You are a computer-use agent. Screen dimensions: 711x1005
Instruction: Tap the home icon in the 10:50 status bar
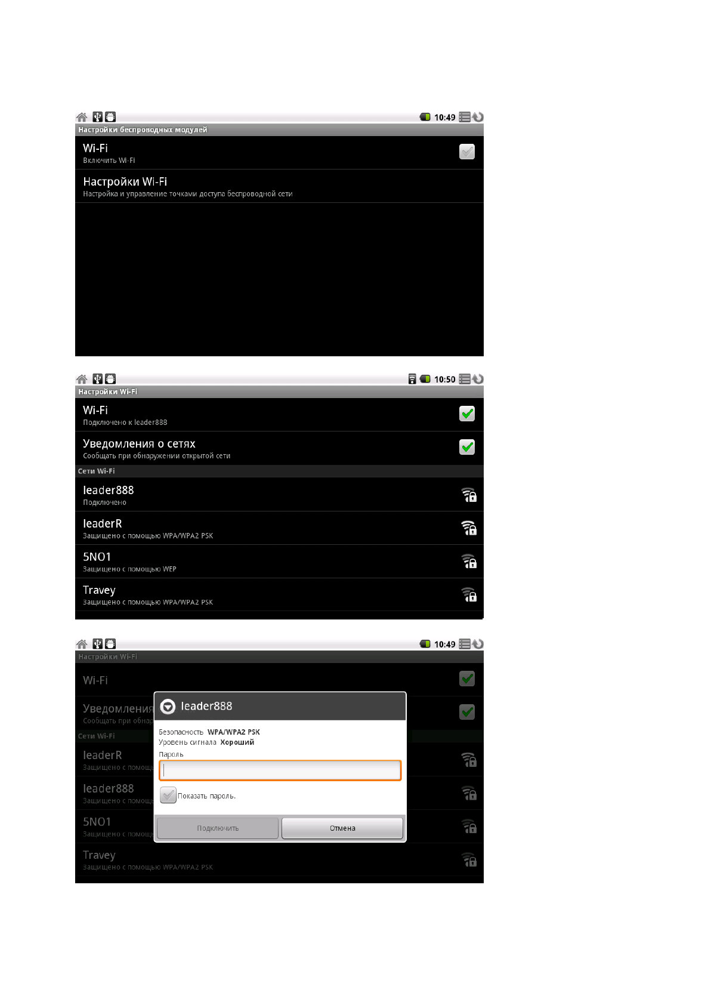click(x=82, y=379)
